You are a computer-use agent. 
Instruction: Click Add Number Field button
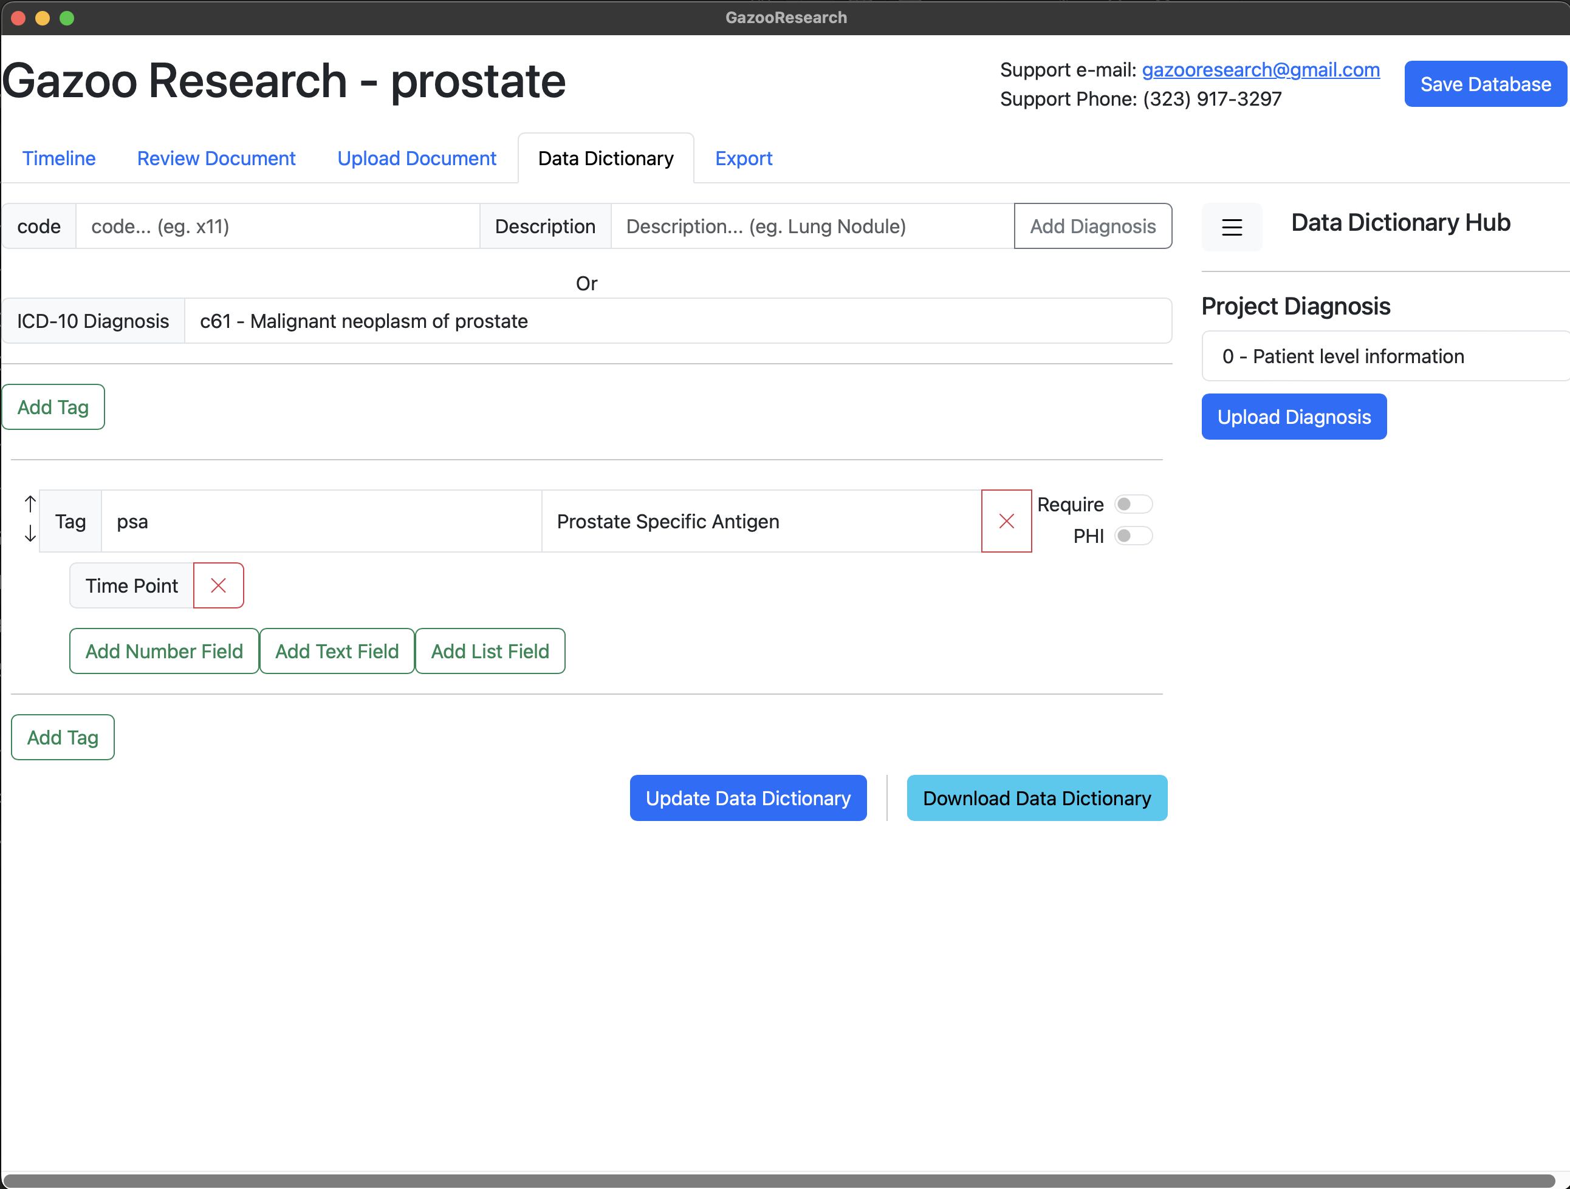click(164, 651)
